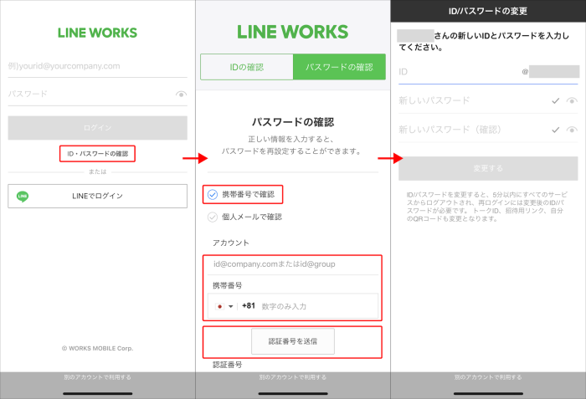Click the © WORKS MOBILE Corp. text

pyautogui.click(x=98, y=348)
